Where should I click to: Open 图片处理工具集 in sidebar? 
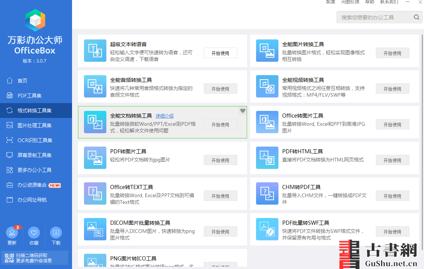(x=36, y=125)
